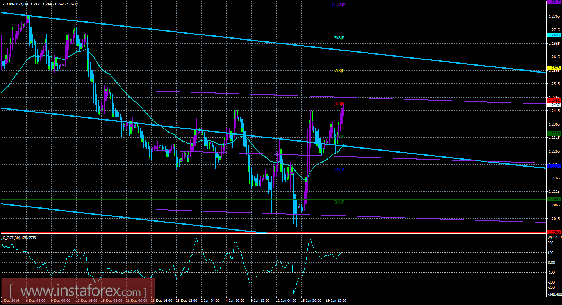Click the 1.2165 price scale value

[x=554, y=178]
